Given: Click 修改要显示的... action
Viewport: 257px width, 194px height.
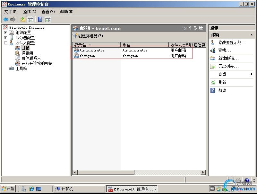Looking at the screenshot, I should tap(232, 42).
